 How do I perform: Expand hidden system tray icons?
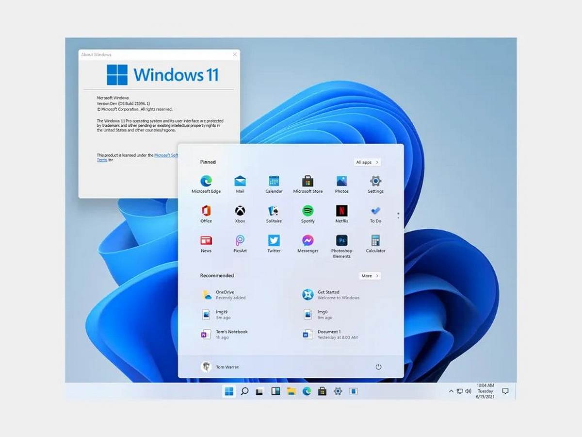pos(451,391)
